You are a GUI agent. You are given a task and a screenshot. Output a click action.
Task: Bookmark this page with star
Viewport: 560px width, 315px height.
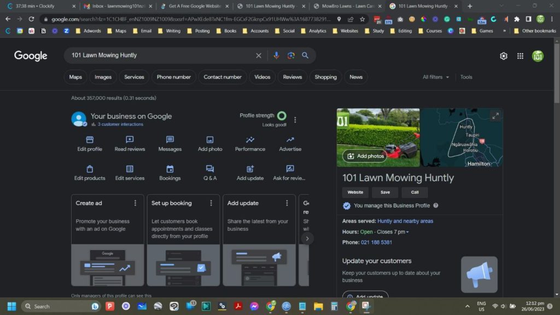[x=363, y=19]
